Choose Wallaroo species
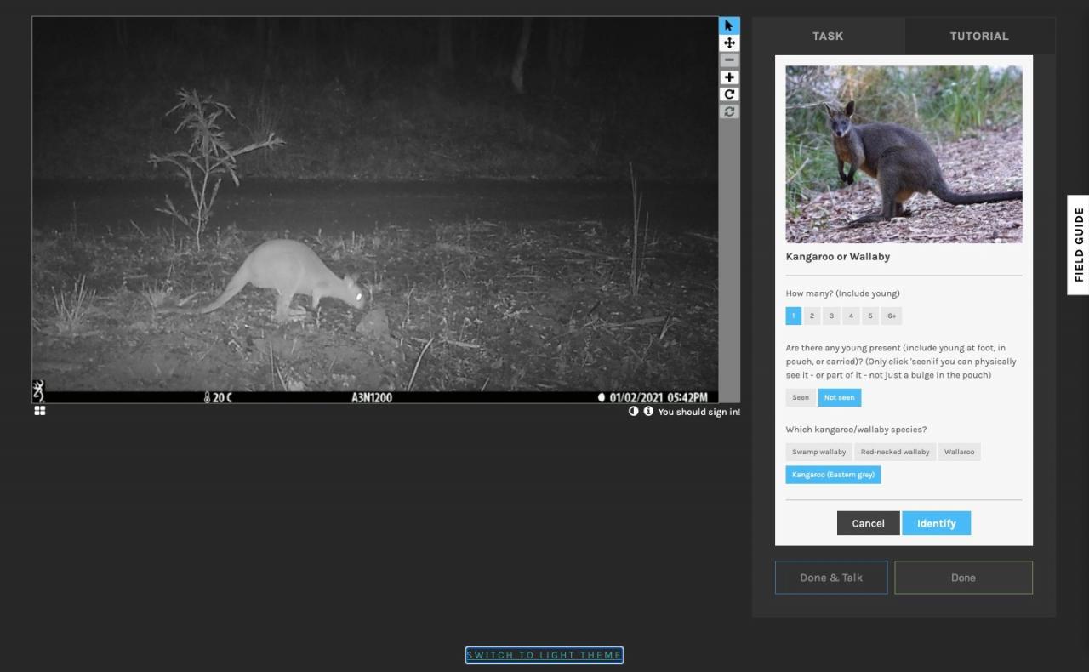 pyautogui.click(x=960, y=452)
